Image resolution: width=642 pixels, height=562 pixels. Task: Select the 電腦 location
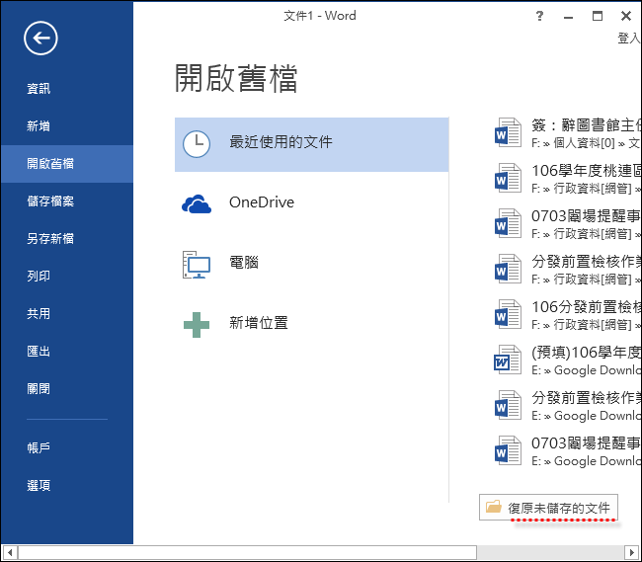311,264
